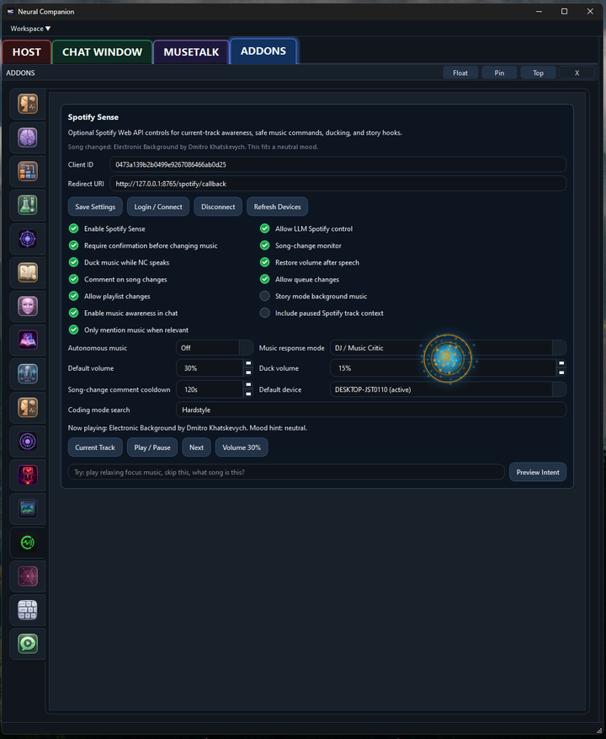
Task: Open the pink hexagon web addon icon
Action: 28,576
